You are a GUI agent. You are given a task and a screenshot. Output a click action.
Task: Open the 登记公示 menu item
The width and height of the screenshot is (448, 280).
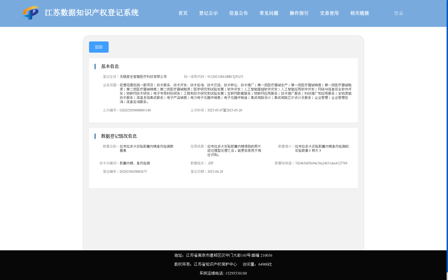point(208,13)
